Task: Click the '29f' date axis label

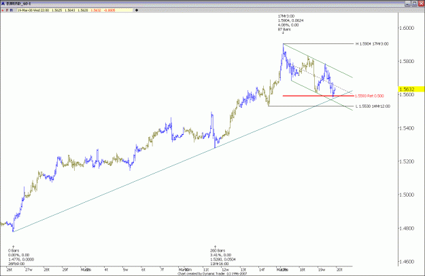Action: click(x=65, y=269)
